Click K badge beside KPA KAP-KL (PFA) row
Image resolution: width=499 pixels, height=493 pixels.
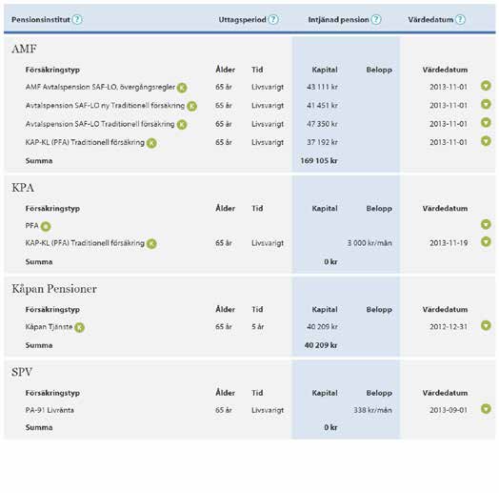click(151, 243)
